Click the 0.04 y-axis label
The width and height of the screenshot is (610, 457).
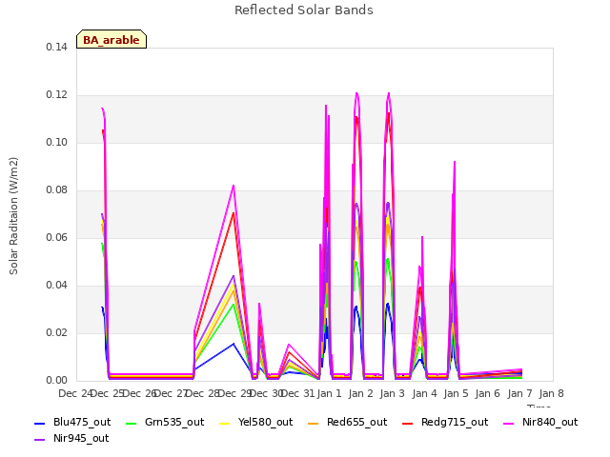pyautogui.click(x=56, y=286)
